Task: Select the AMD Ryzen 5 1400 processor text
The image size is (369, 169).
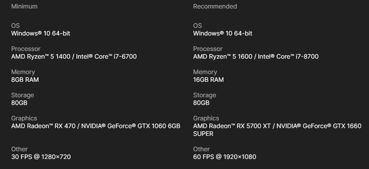Action: [x=74, y=57]
